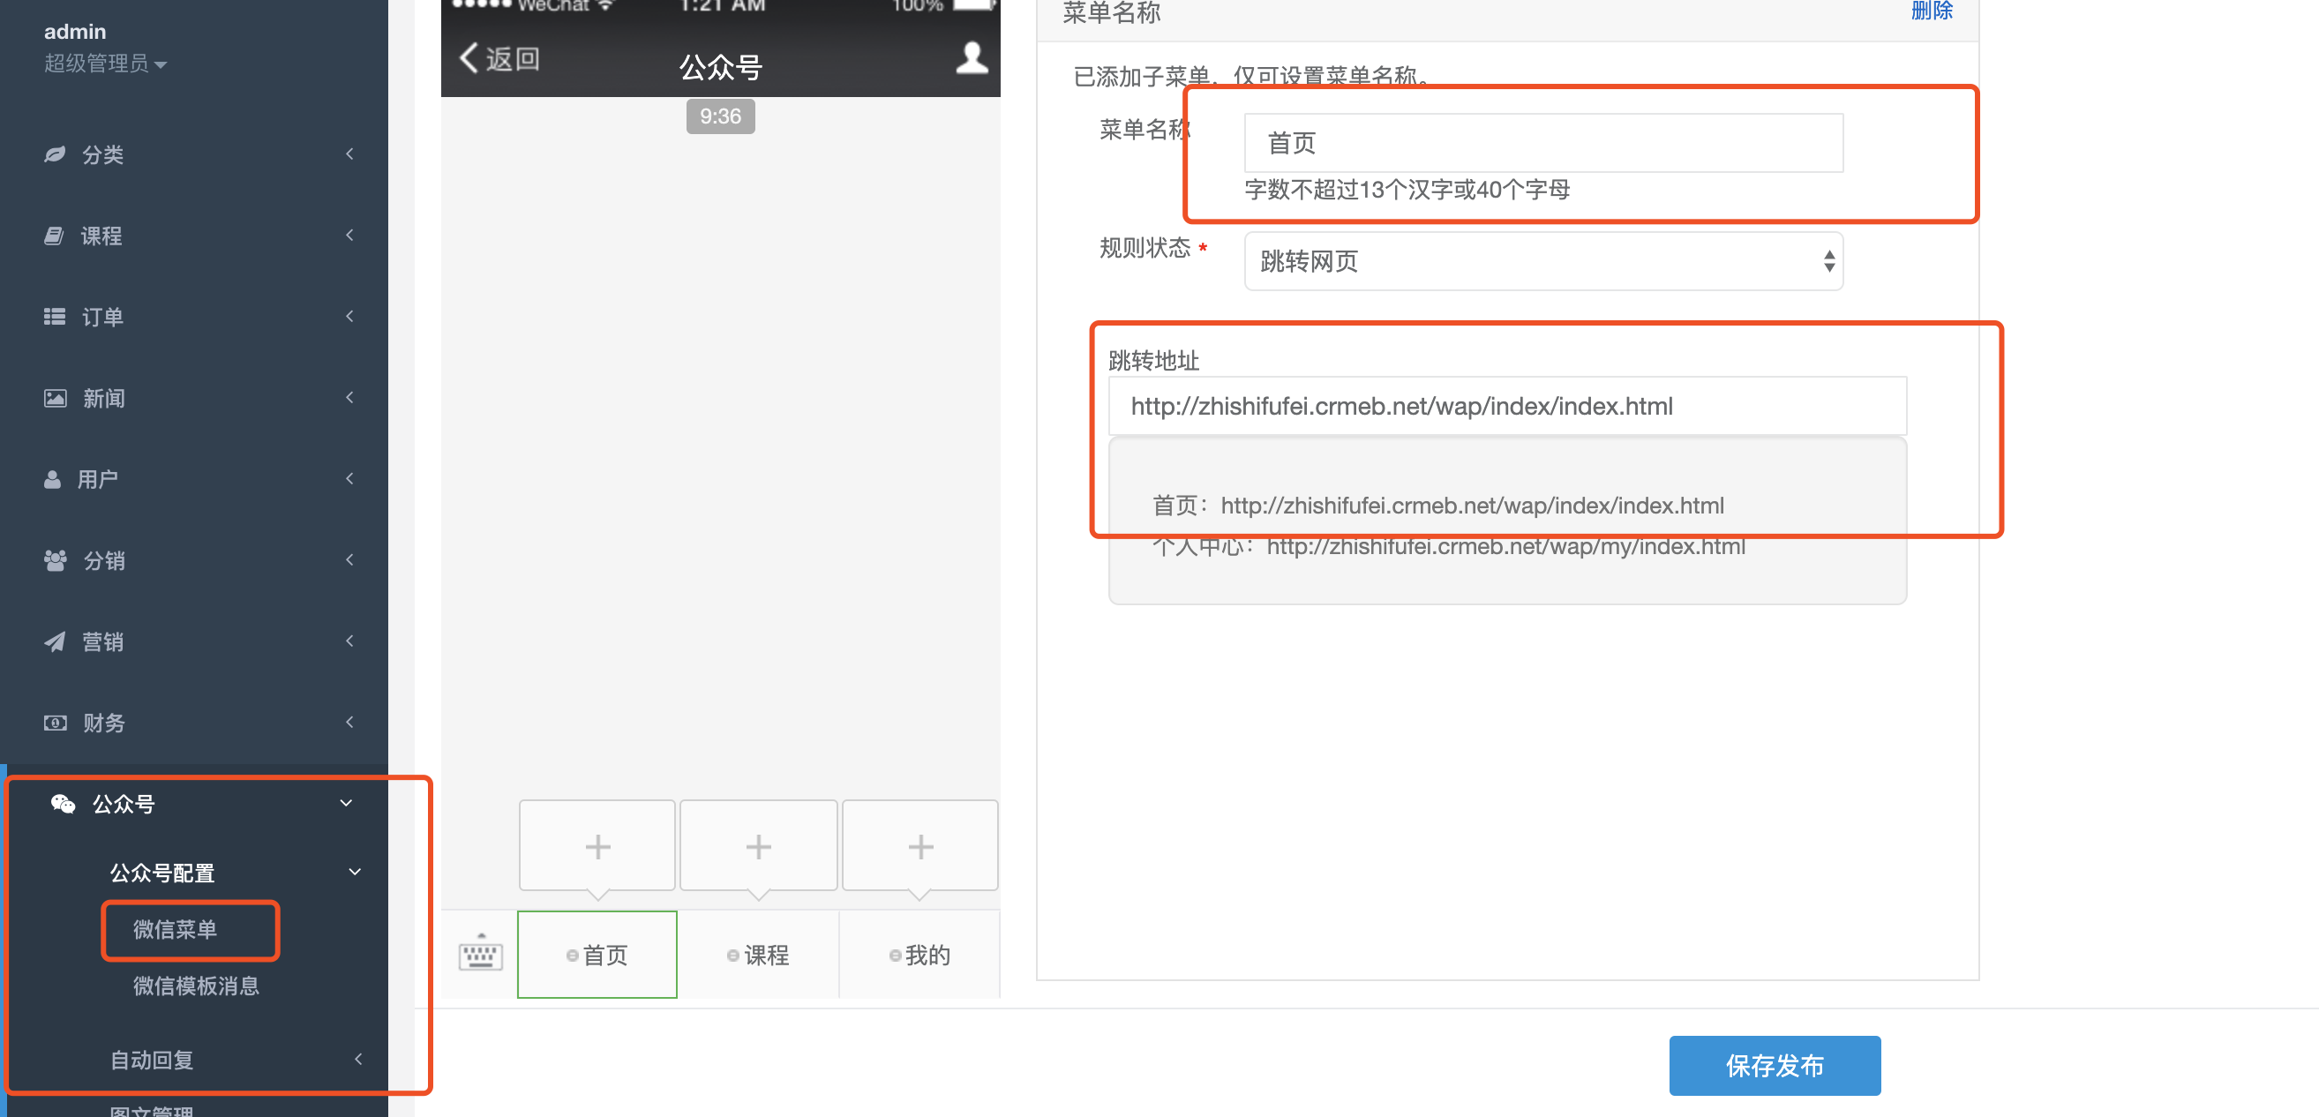Select the 课程 menu tab in preview

(x=758, y=954)
